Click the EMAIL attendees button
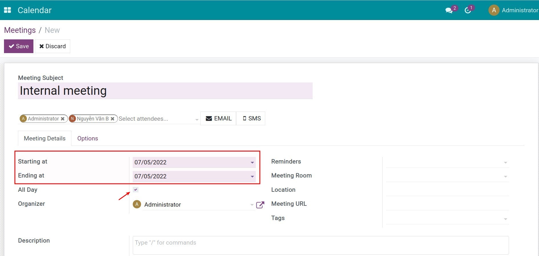This screenshot has width=539, height=256. (x=218, y=118)
